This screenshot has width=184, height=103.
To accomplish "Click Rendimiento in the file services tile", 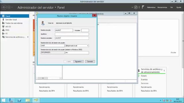I will tap(146, 87).
